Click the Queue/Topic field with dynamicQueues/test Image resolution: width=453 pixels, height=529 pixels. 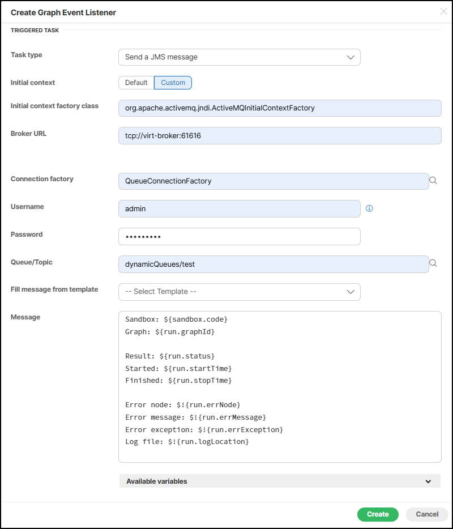tap(273, 264)
